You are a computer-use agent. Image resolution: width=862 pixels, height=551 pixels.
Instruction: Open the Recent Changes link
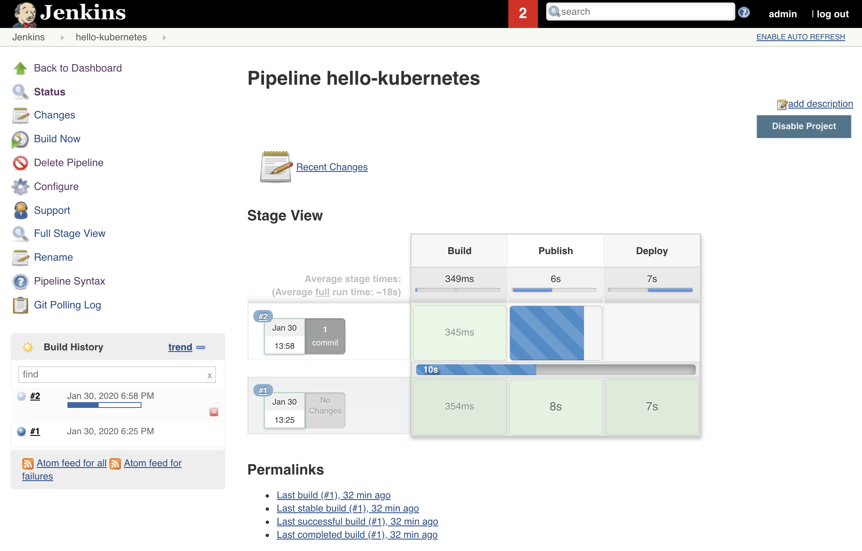[x=332, y=167]
